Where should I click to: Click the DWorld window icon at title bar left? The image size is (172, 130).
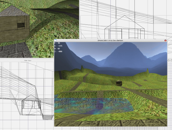tap(56, 40)
